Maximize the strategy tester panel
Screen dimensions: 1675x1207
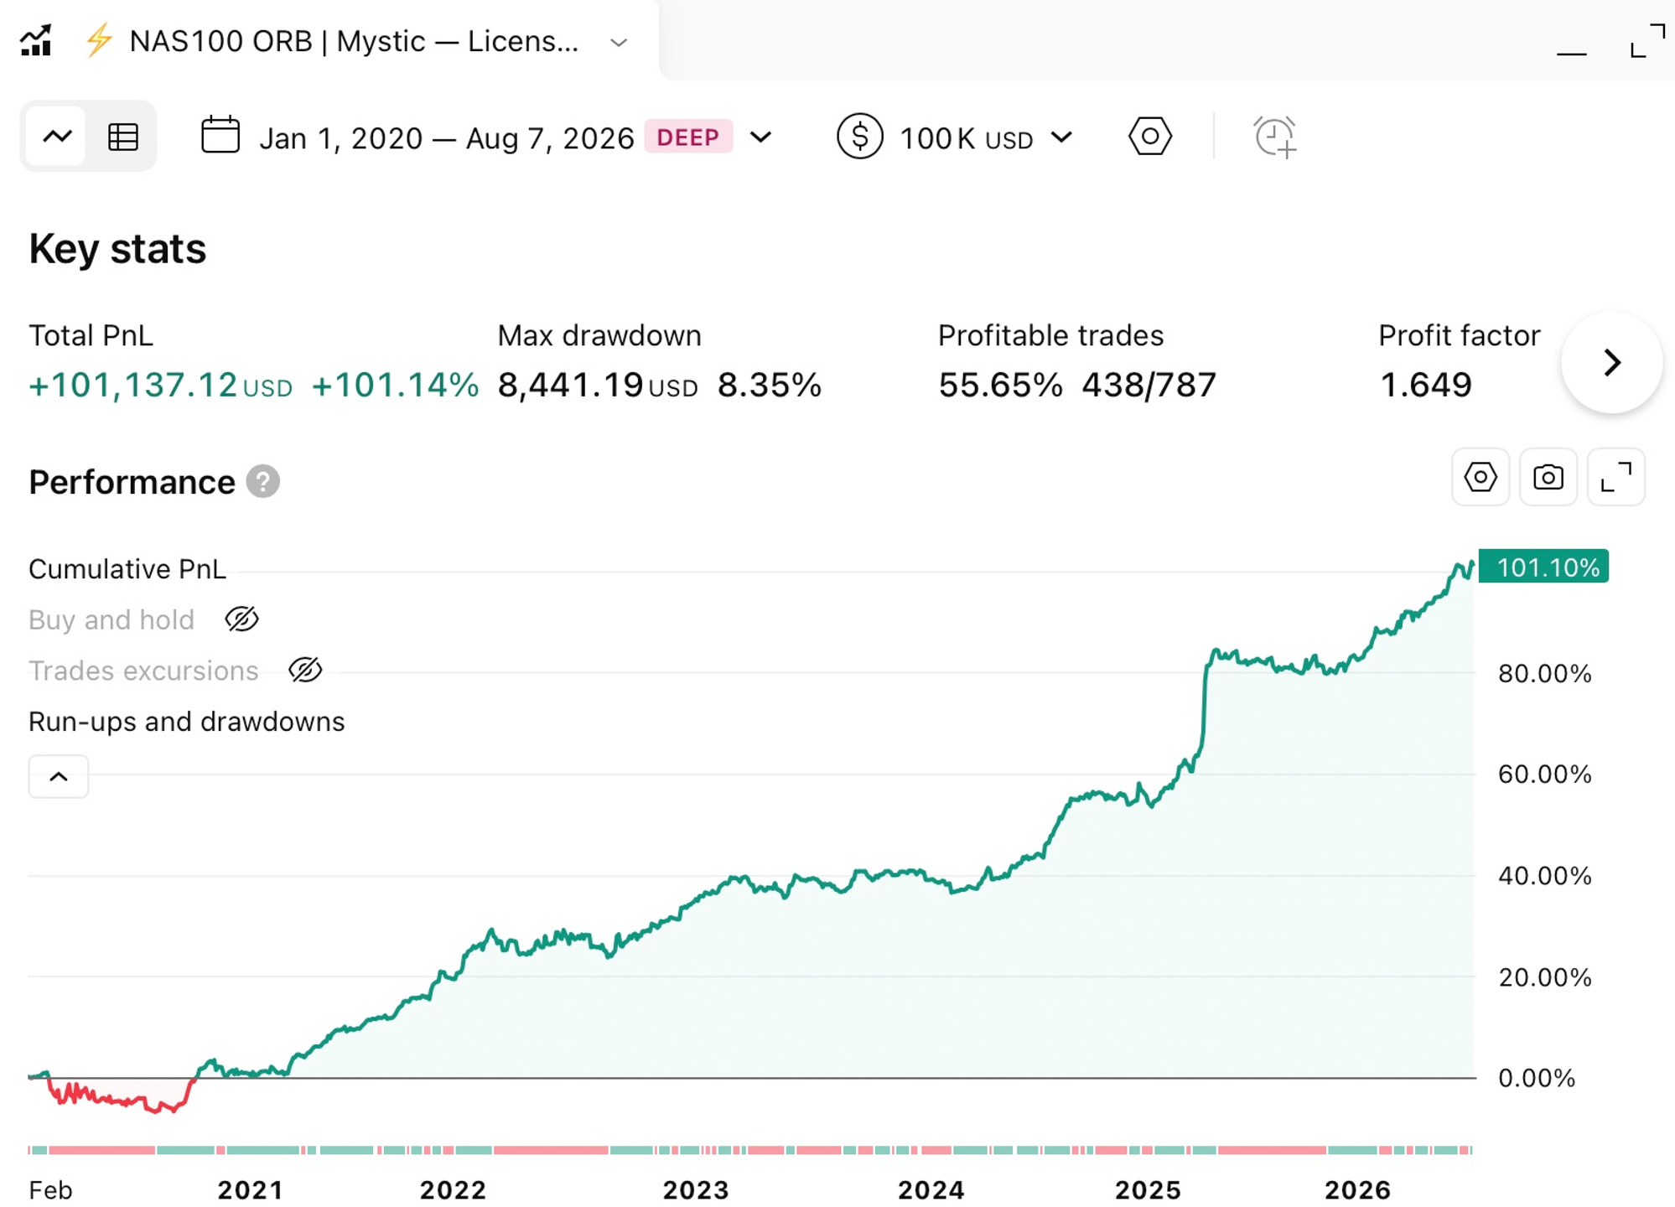1647,40
